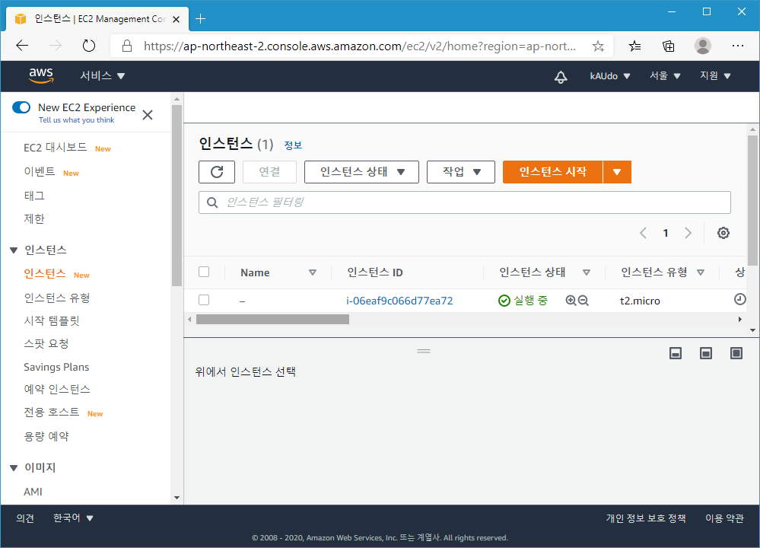Open 인스턴스 유형 in sidebar
The height and width of the screenshot is (548, 760).
57,298
